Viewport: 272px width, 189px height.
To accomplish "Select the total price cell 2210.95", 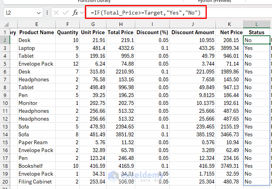I will pyautogui.click(x=121, y=72).
